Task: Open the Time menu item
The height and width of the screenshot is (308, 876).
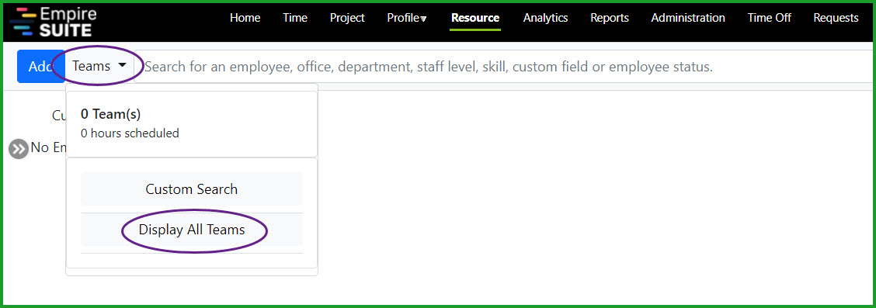Action: click(295, 18)
